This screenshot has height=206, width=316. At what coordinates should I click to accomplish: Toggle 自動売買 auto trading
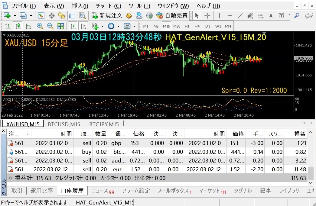172,15
